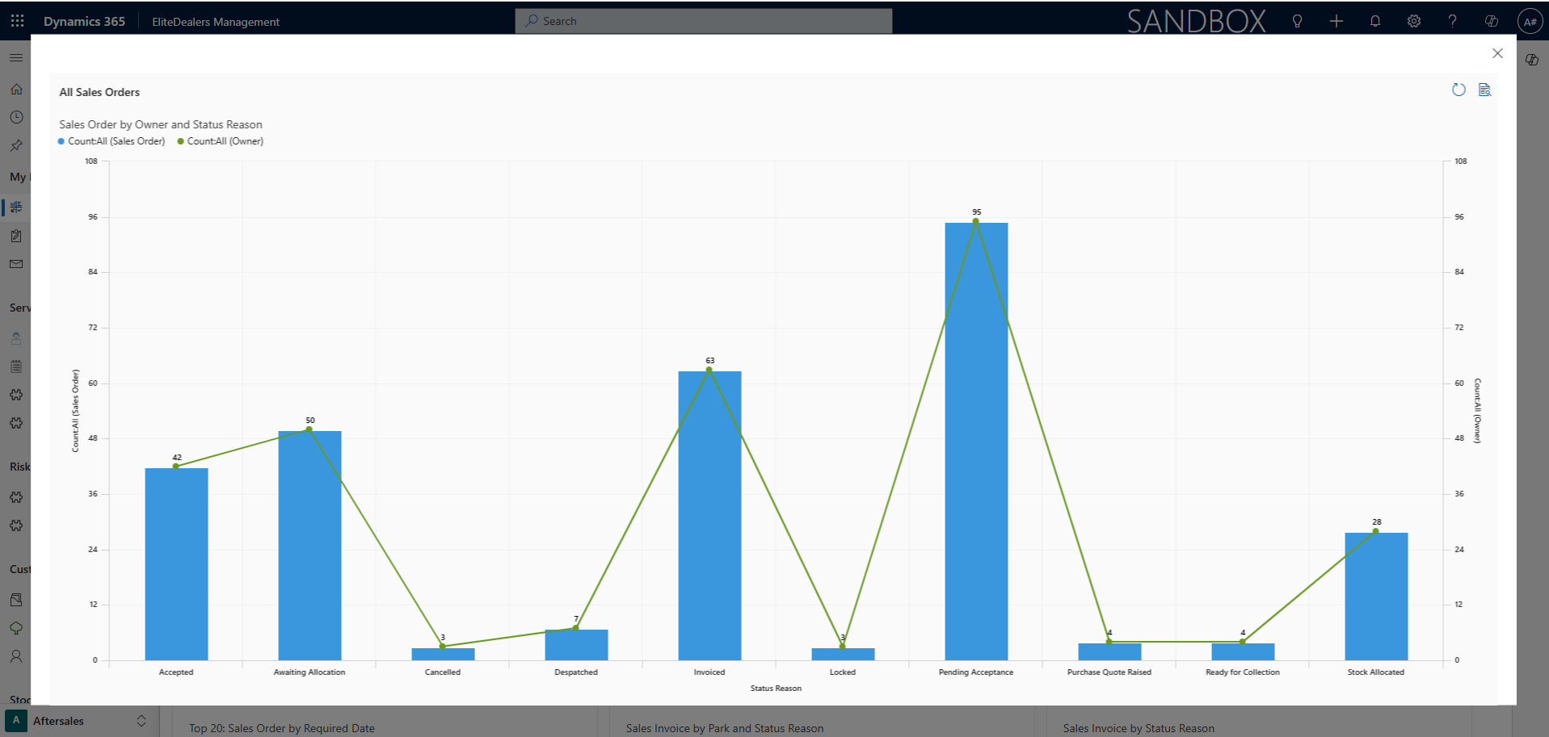Click the "Locked" axis label
The height and width of the screenshot is (737, 1549).
point(843,672)
